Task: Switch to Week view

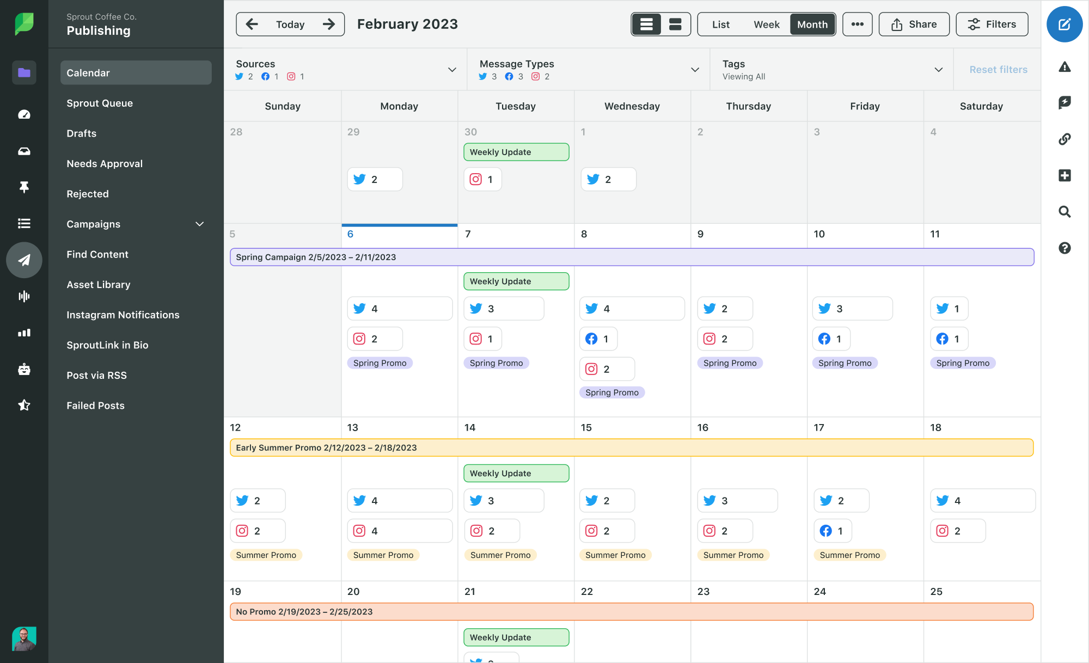Action: [766, 24]
